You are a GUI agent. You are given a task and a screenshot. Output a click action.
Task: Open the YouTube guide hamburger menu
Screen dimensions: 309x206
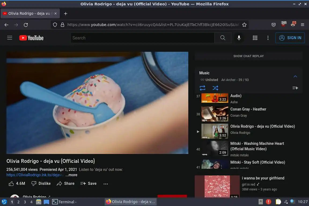click(x=10, y=38)
